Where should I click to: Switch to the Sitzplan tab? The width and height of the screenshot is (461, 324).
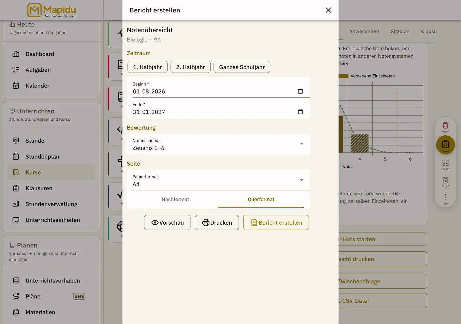400,32
